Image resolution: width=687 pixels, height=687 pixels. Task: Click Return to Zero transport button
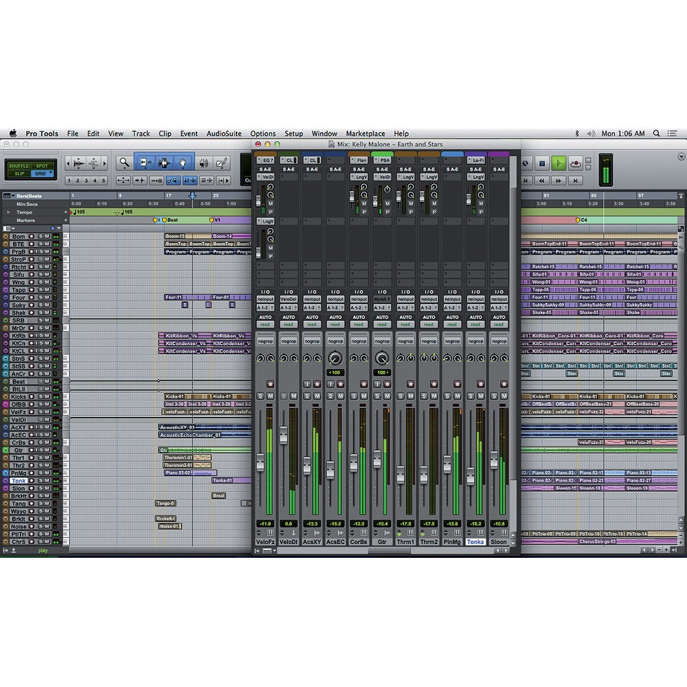(526, 180)
